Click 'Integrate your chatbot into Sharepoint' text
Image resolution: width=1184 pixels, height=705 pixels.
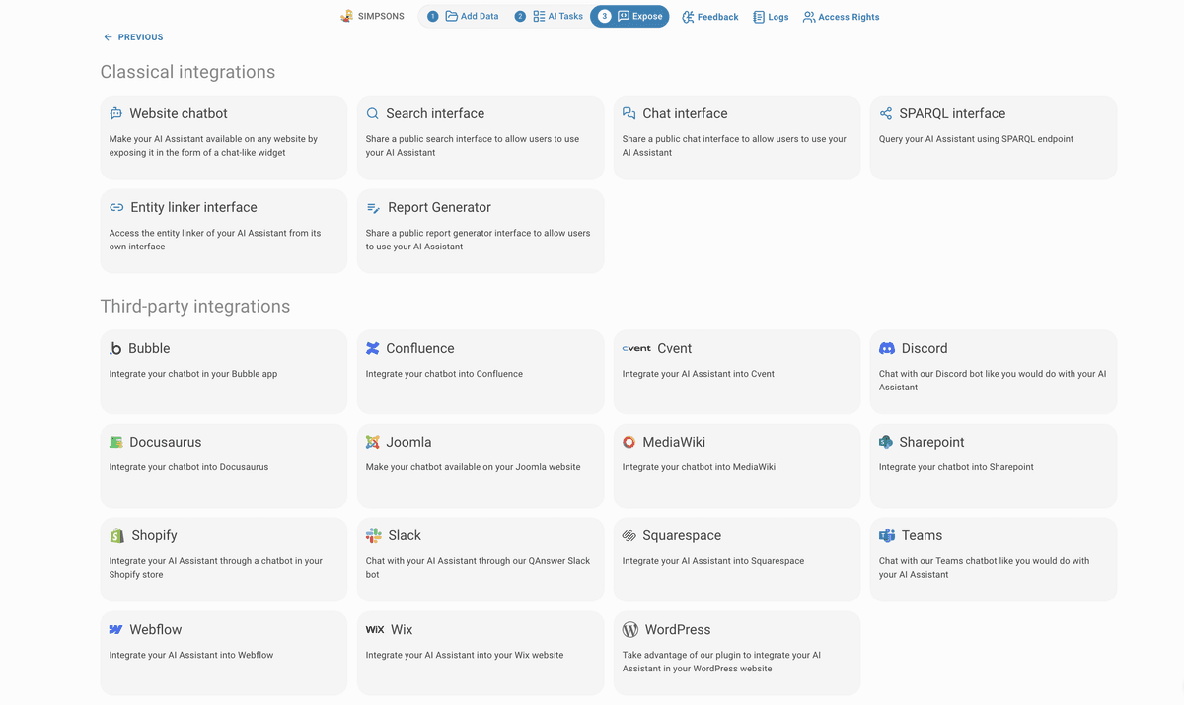click(x=956, y=467)
